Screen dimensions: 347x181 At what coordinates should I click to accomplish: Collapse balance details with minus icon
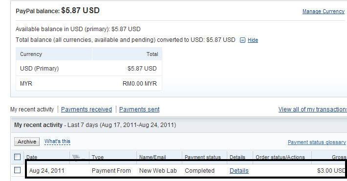[242, 40]
